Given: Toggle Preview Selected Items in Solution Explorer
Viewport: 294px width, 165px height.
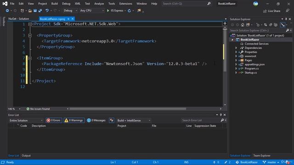Looking at the screenshot, I should pos(283,25).
